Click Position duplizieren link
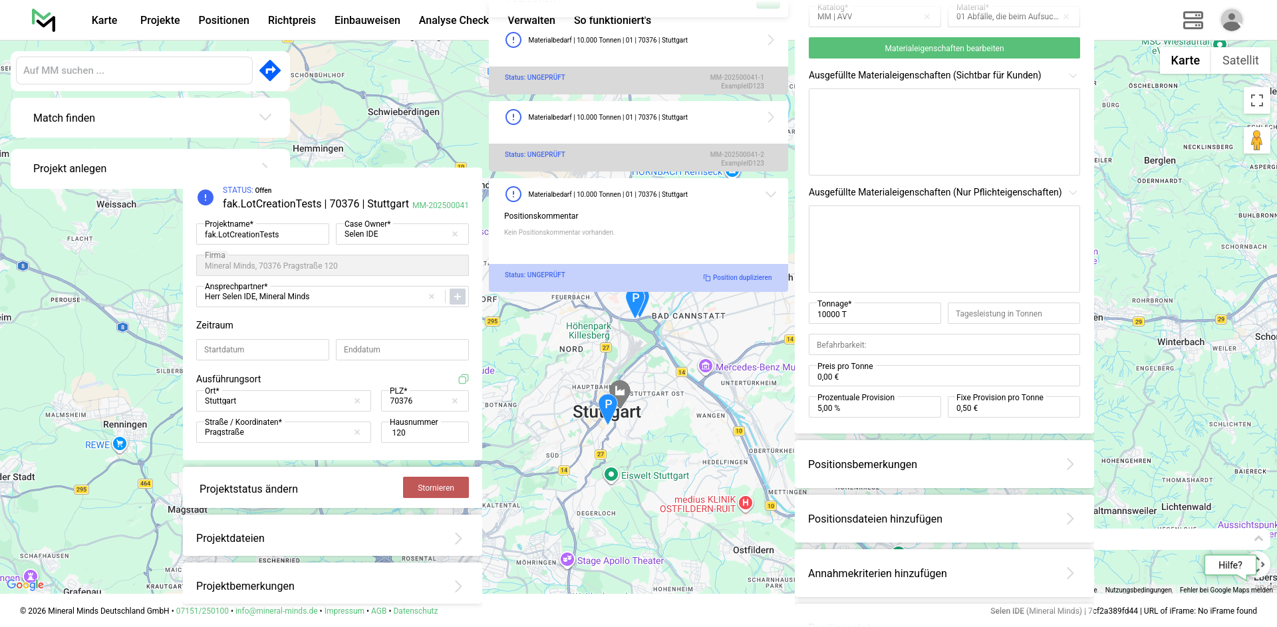Viewport: 1277px width, 627px height. pos(738,278)
